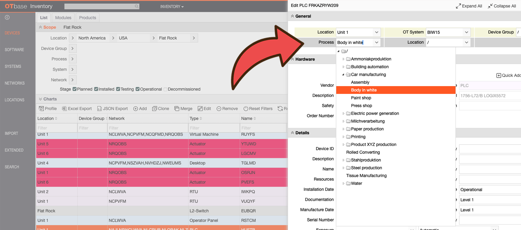The width and height of the screenshot is (521, 230).
Task: Clone the selected device
Action: 160,109
